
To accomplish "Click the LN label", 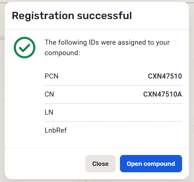I will point(49,112).
